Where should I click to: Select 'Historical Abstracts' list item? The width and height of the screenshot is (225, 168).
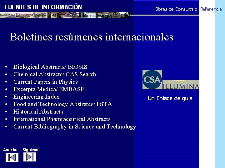coord(38,112)
